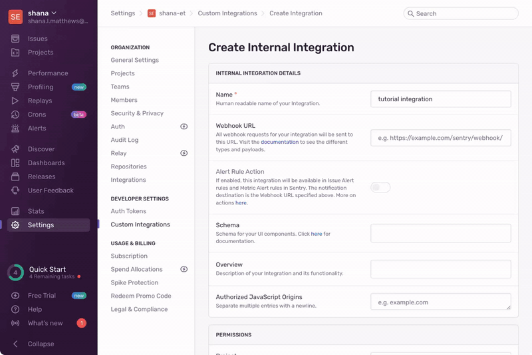Click the Custom Integrations breadcrumb
The image size is (532, 355).
(226, 13)
